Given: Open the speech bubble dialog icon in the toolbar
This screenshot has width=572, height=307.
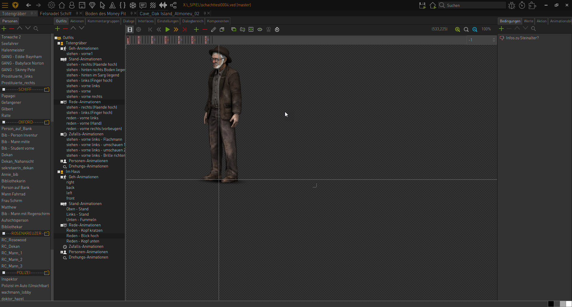Looking at the screenshot, I should coord(143,5).
